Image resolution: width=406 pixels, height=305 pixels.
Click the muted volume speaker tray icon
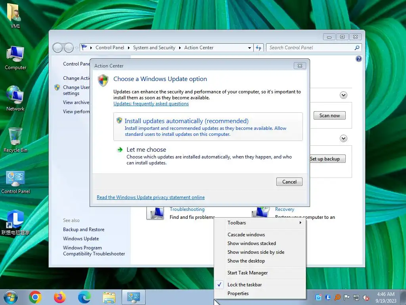tap(366, 297)
